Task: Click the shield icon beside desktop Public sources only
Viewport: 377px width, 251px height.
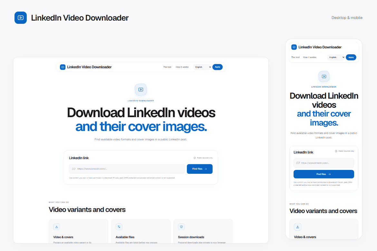Action: [195, 158]
